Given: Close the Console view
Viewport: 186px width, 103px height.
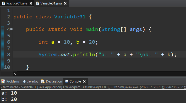Looking at the screenshot, I should pos(84,81).
